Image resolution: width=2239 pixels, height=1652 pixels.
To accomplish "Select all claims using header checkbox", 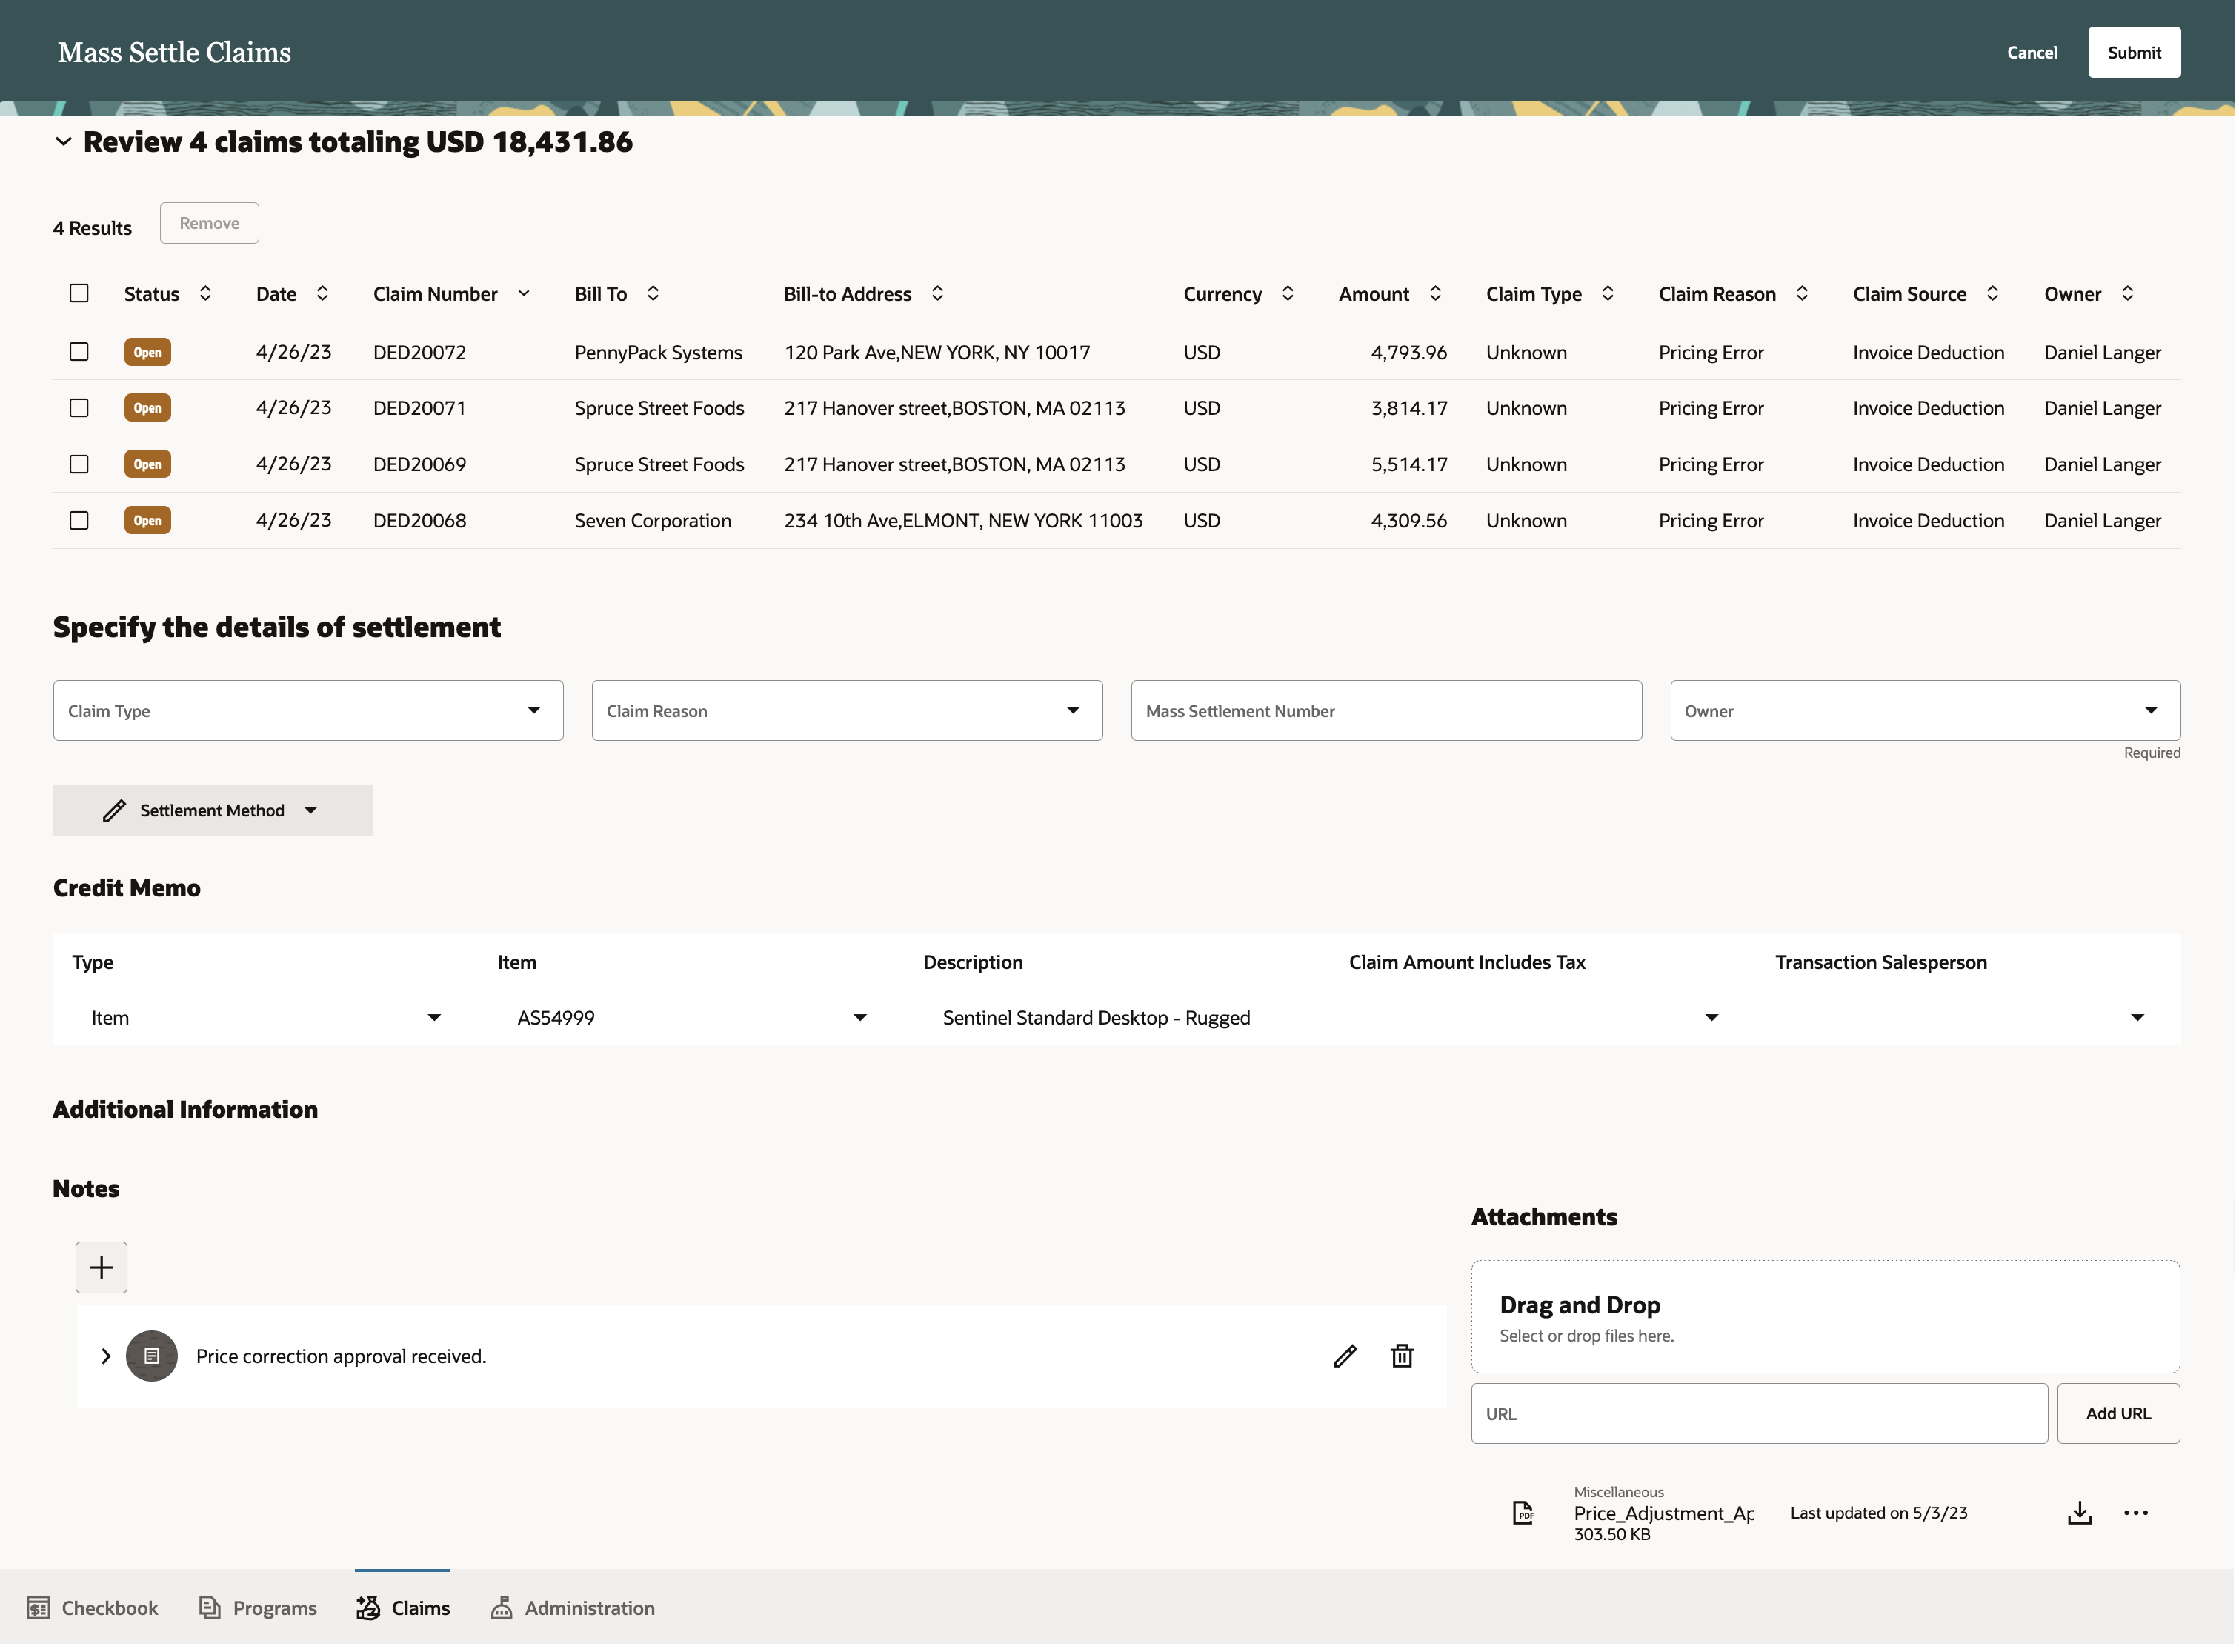I will [79, 293].
